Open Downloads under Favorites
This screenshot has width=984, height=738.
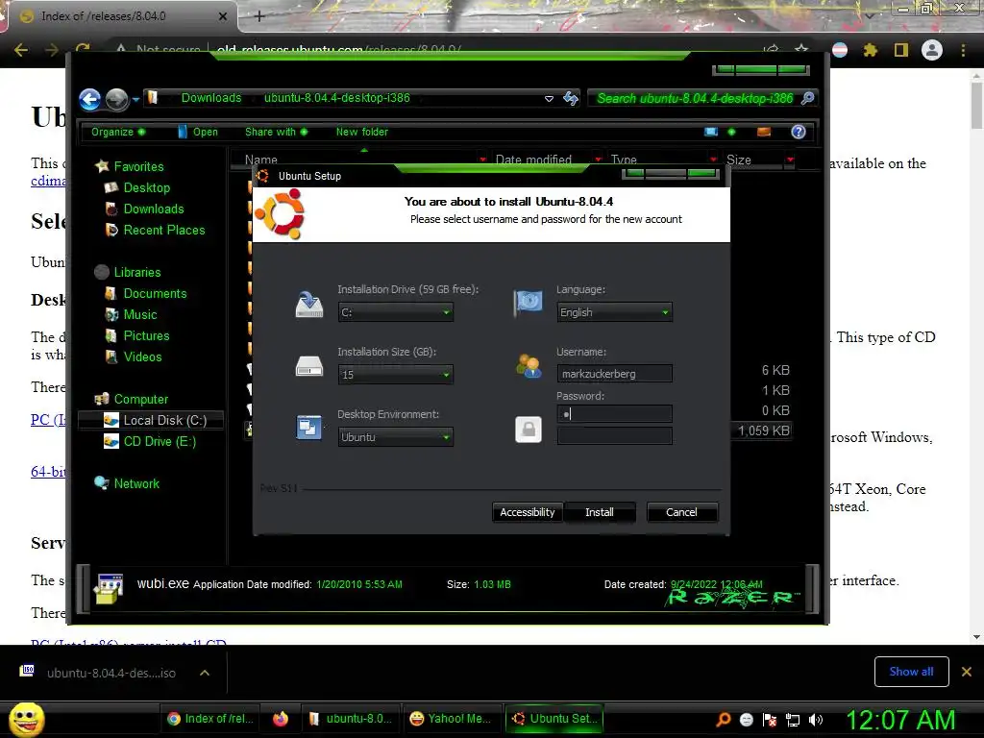pos(144,209)
